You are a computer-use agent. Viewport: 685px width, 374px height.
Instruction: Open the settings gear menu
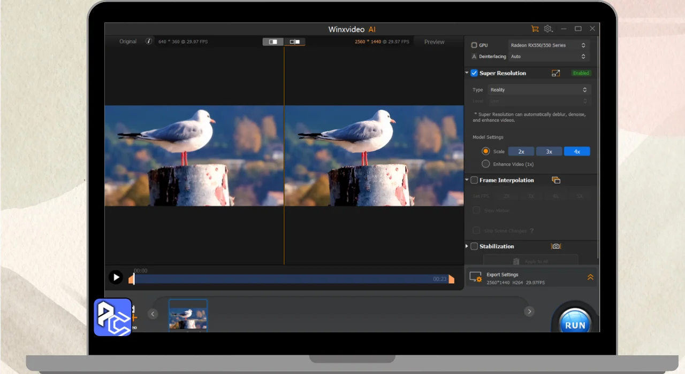[x=548, y=29]
